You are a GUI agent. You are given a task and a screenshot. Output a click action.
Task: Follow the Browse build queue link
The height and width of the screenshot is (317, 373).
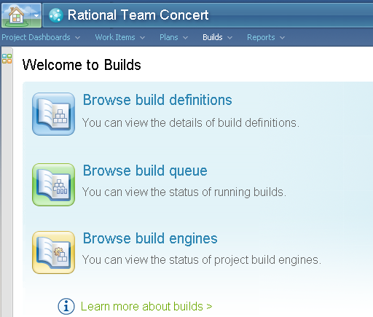coord(145,171)
